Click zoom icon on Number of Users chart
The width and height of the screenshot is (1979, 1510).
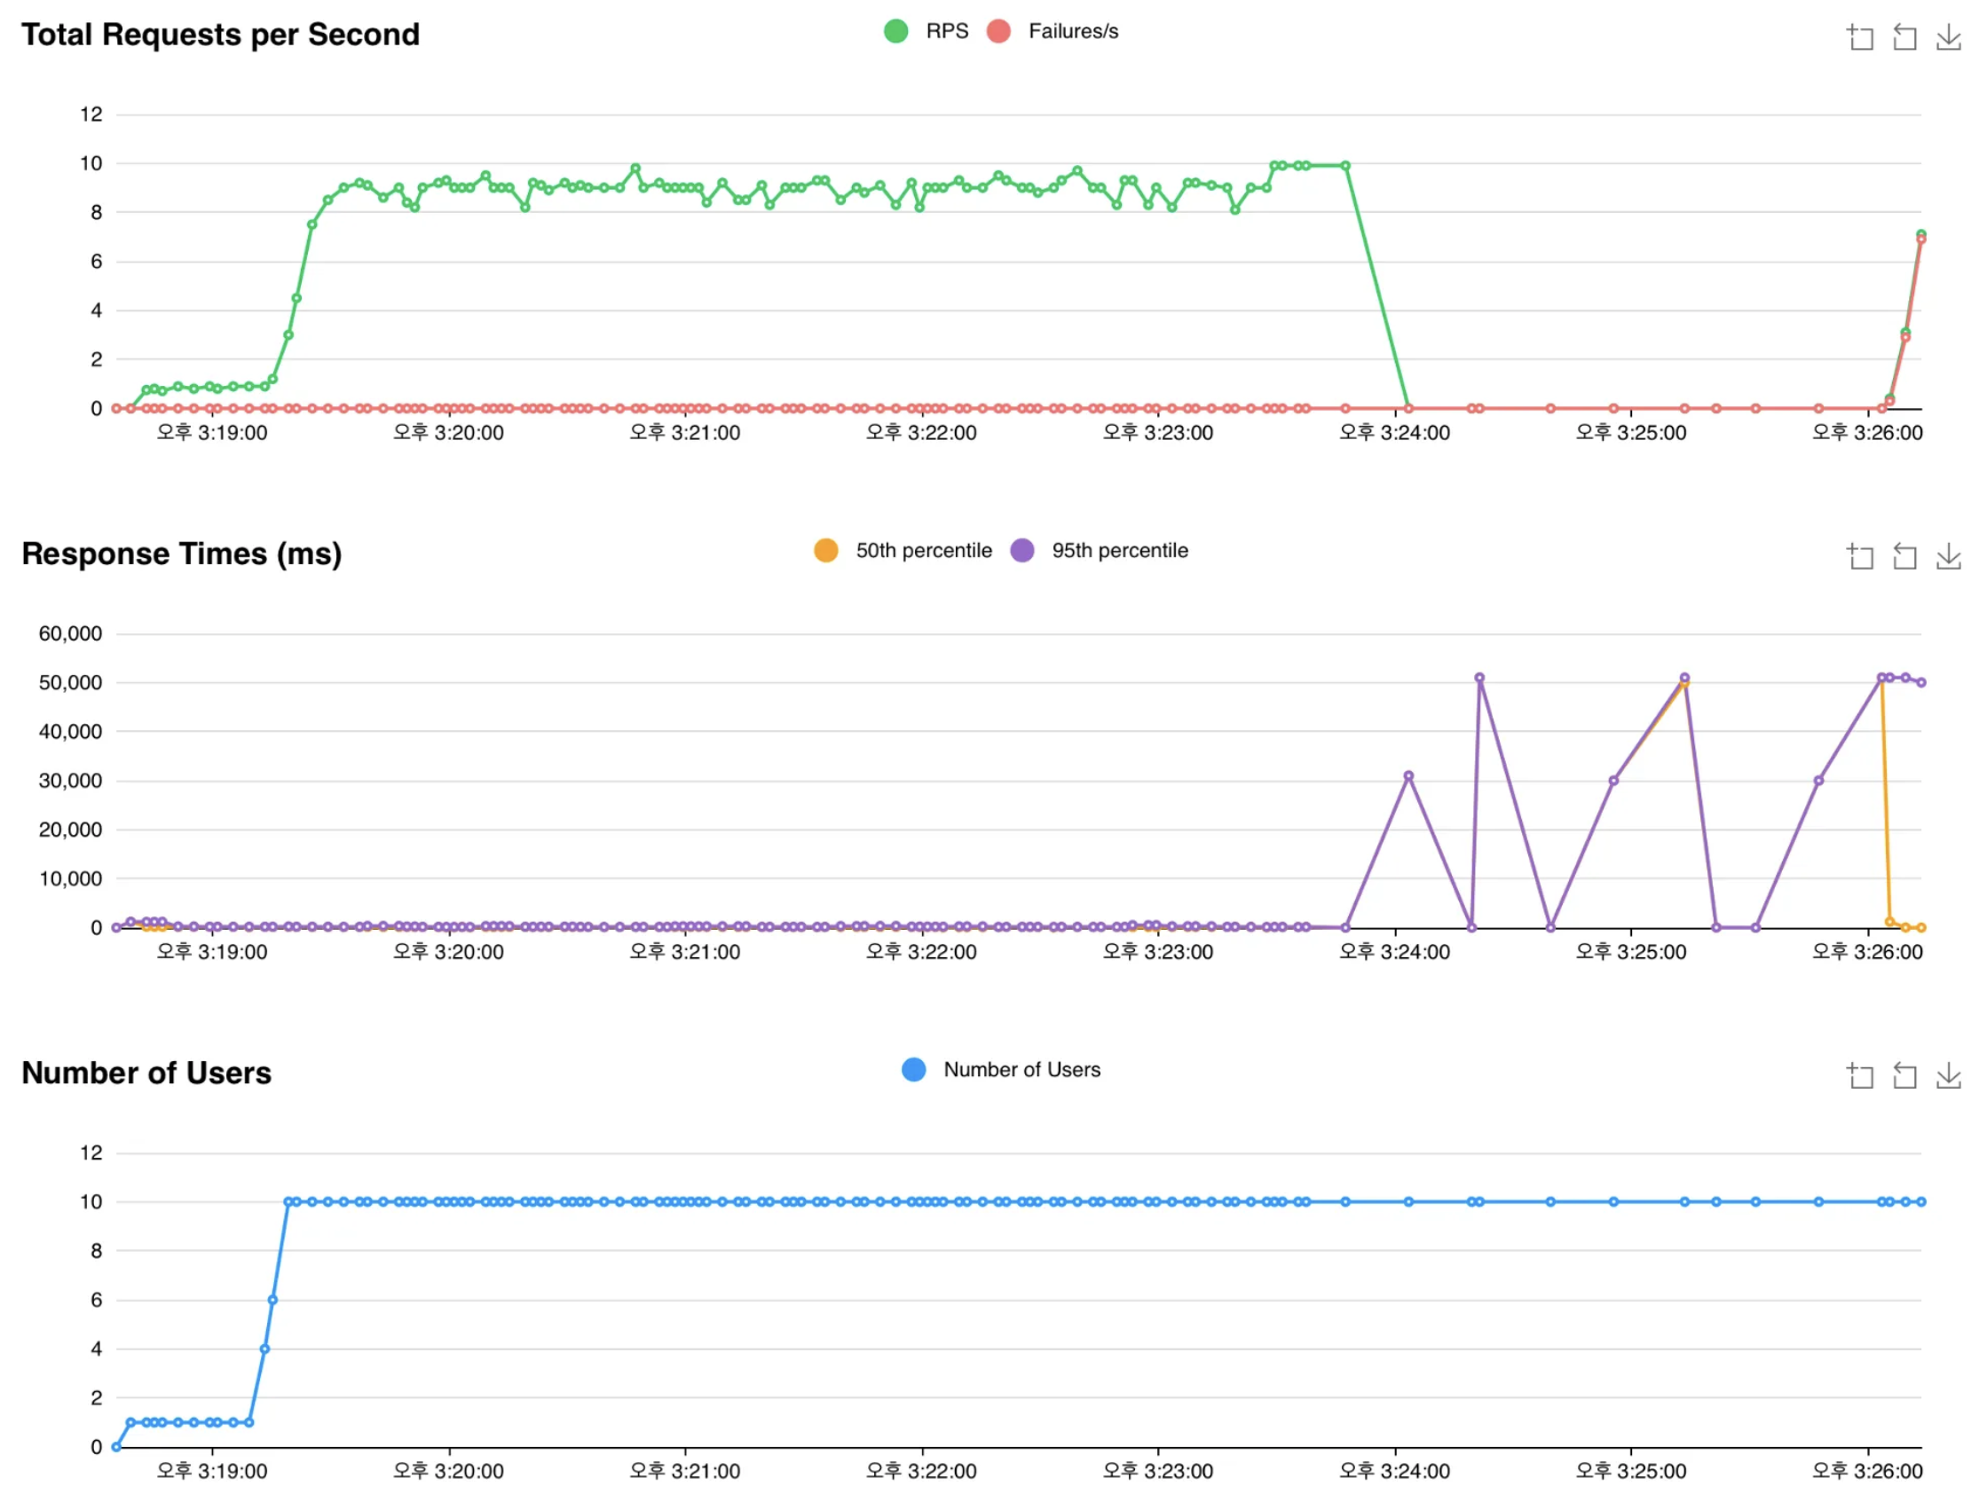pos(1858,1075)
